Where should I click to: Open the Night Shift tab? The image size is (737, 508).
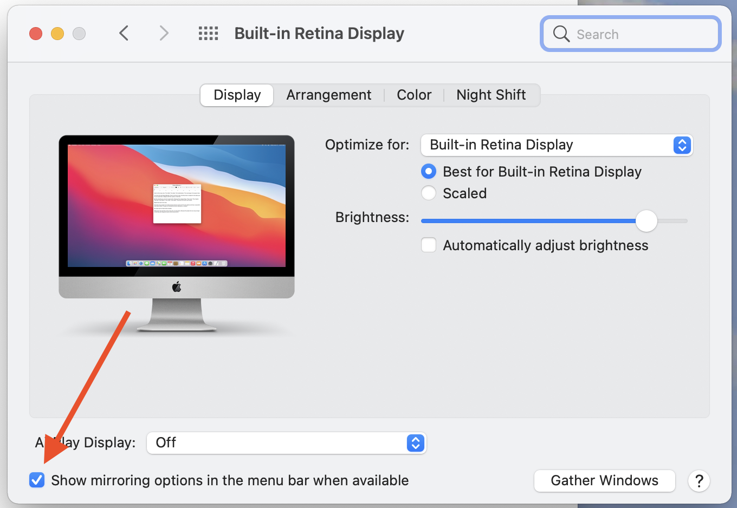click(x=490, y=95)
